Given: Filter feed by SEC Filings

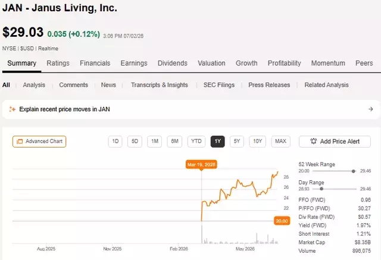Looking at the screenshot, I should 219,85.
